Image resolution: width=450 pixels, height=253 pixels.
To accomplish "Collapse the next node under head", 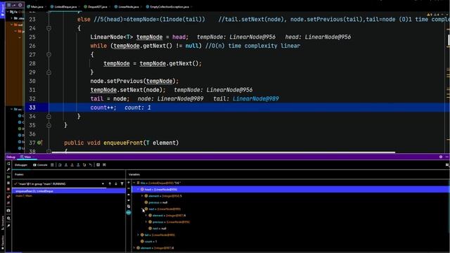I will (x=142, y=209).
